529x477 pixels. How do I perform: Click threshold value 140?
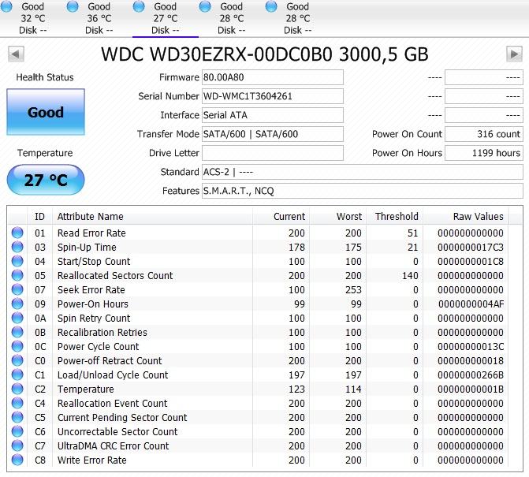click(410, 276)
